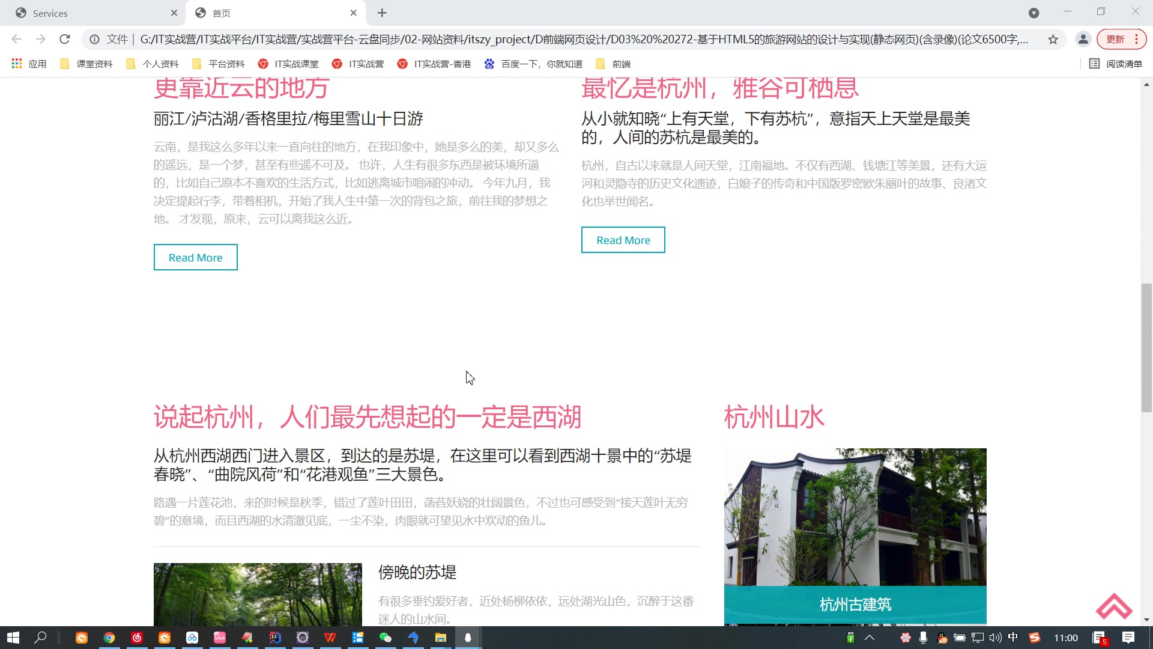Click Read More under 更靠近云的地方

point(195,257)
